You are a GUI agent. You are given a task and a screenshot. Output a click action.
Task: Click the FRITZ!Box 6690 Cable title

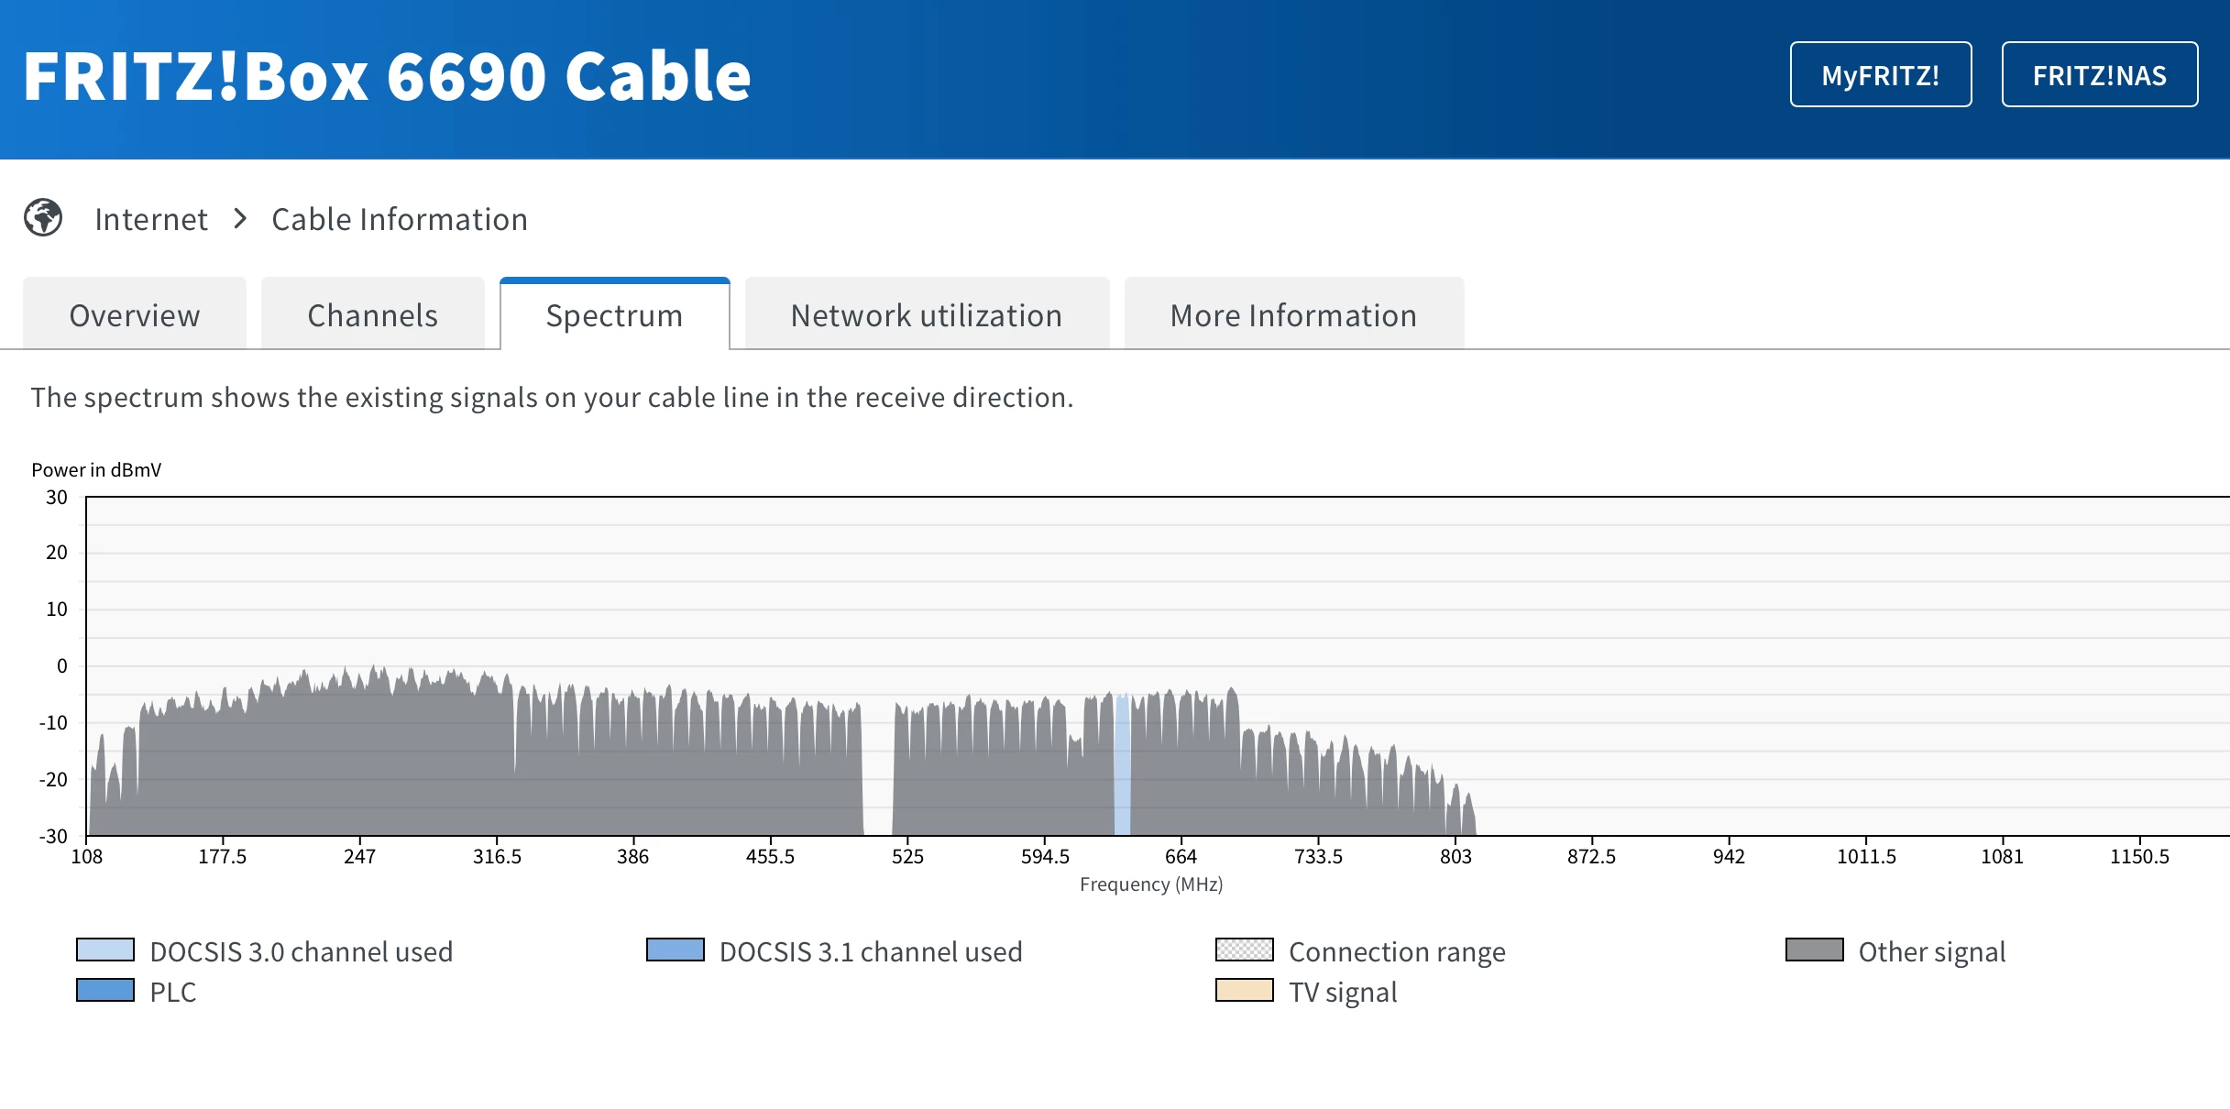pos(387,76)
